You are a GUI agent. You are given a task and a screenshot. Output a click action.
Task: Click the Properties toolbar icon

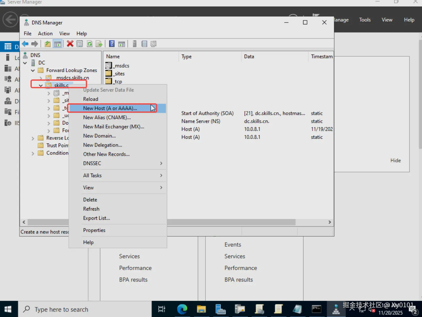pyautogui.click(x=80, y=44)
